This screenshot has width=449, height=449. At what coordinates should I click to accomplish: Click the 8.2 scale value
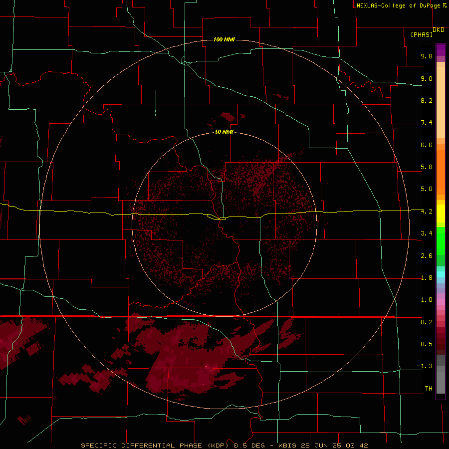[x=427, y=100]
